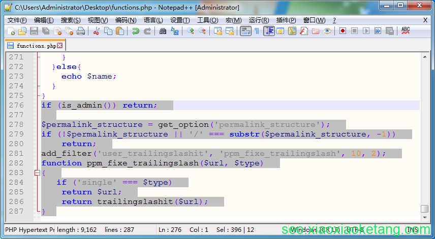Collapse the fold marker on line 283
Viewport: 435px width, 239px height.
tap(37, 173)
